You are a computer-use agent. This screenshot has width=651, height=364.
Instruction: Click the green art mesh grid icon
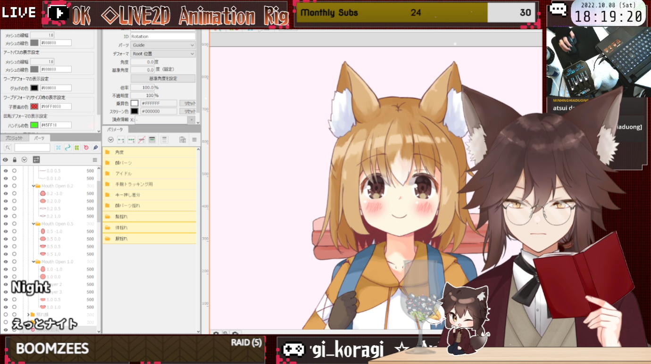(x=76, y=148)
